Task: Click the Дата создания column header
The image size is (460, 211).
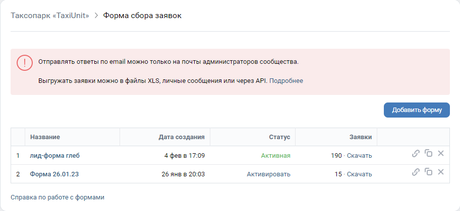Action: 182,137
